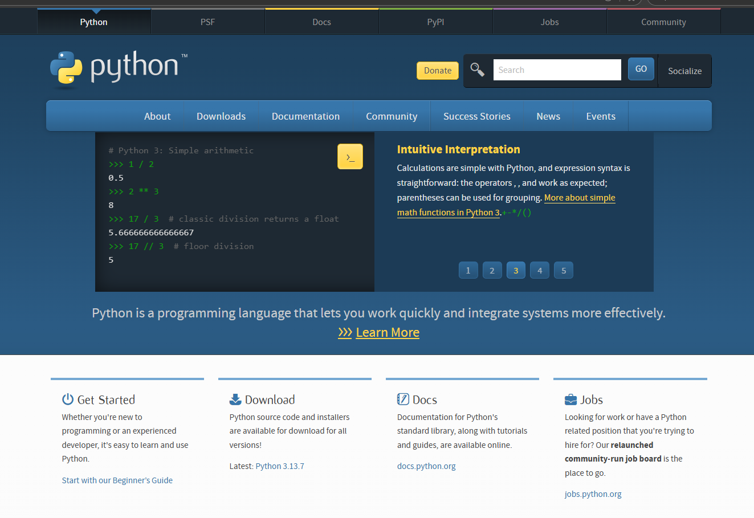This screenshot has height=518, width=754.
Task: Click the 'relaunched community-run job board' text
Action: click(x=613, y=452)
